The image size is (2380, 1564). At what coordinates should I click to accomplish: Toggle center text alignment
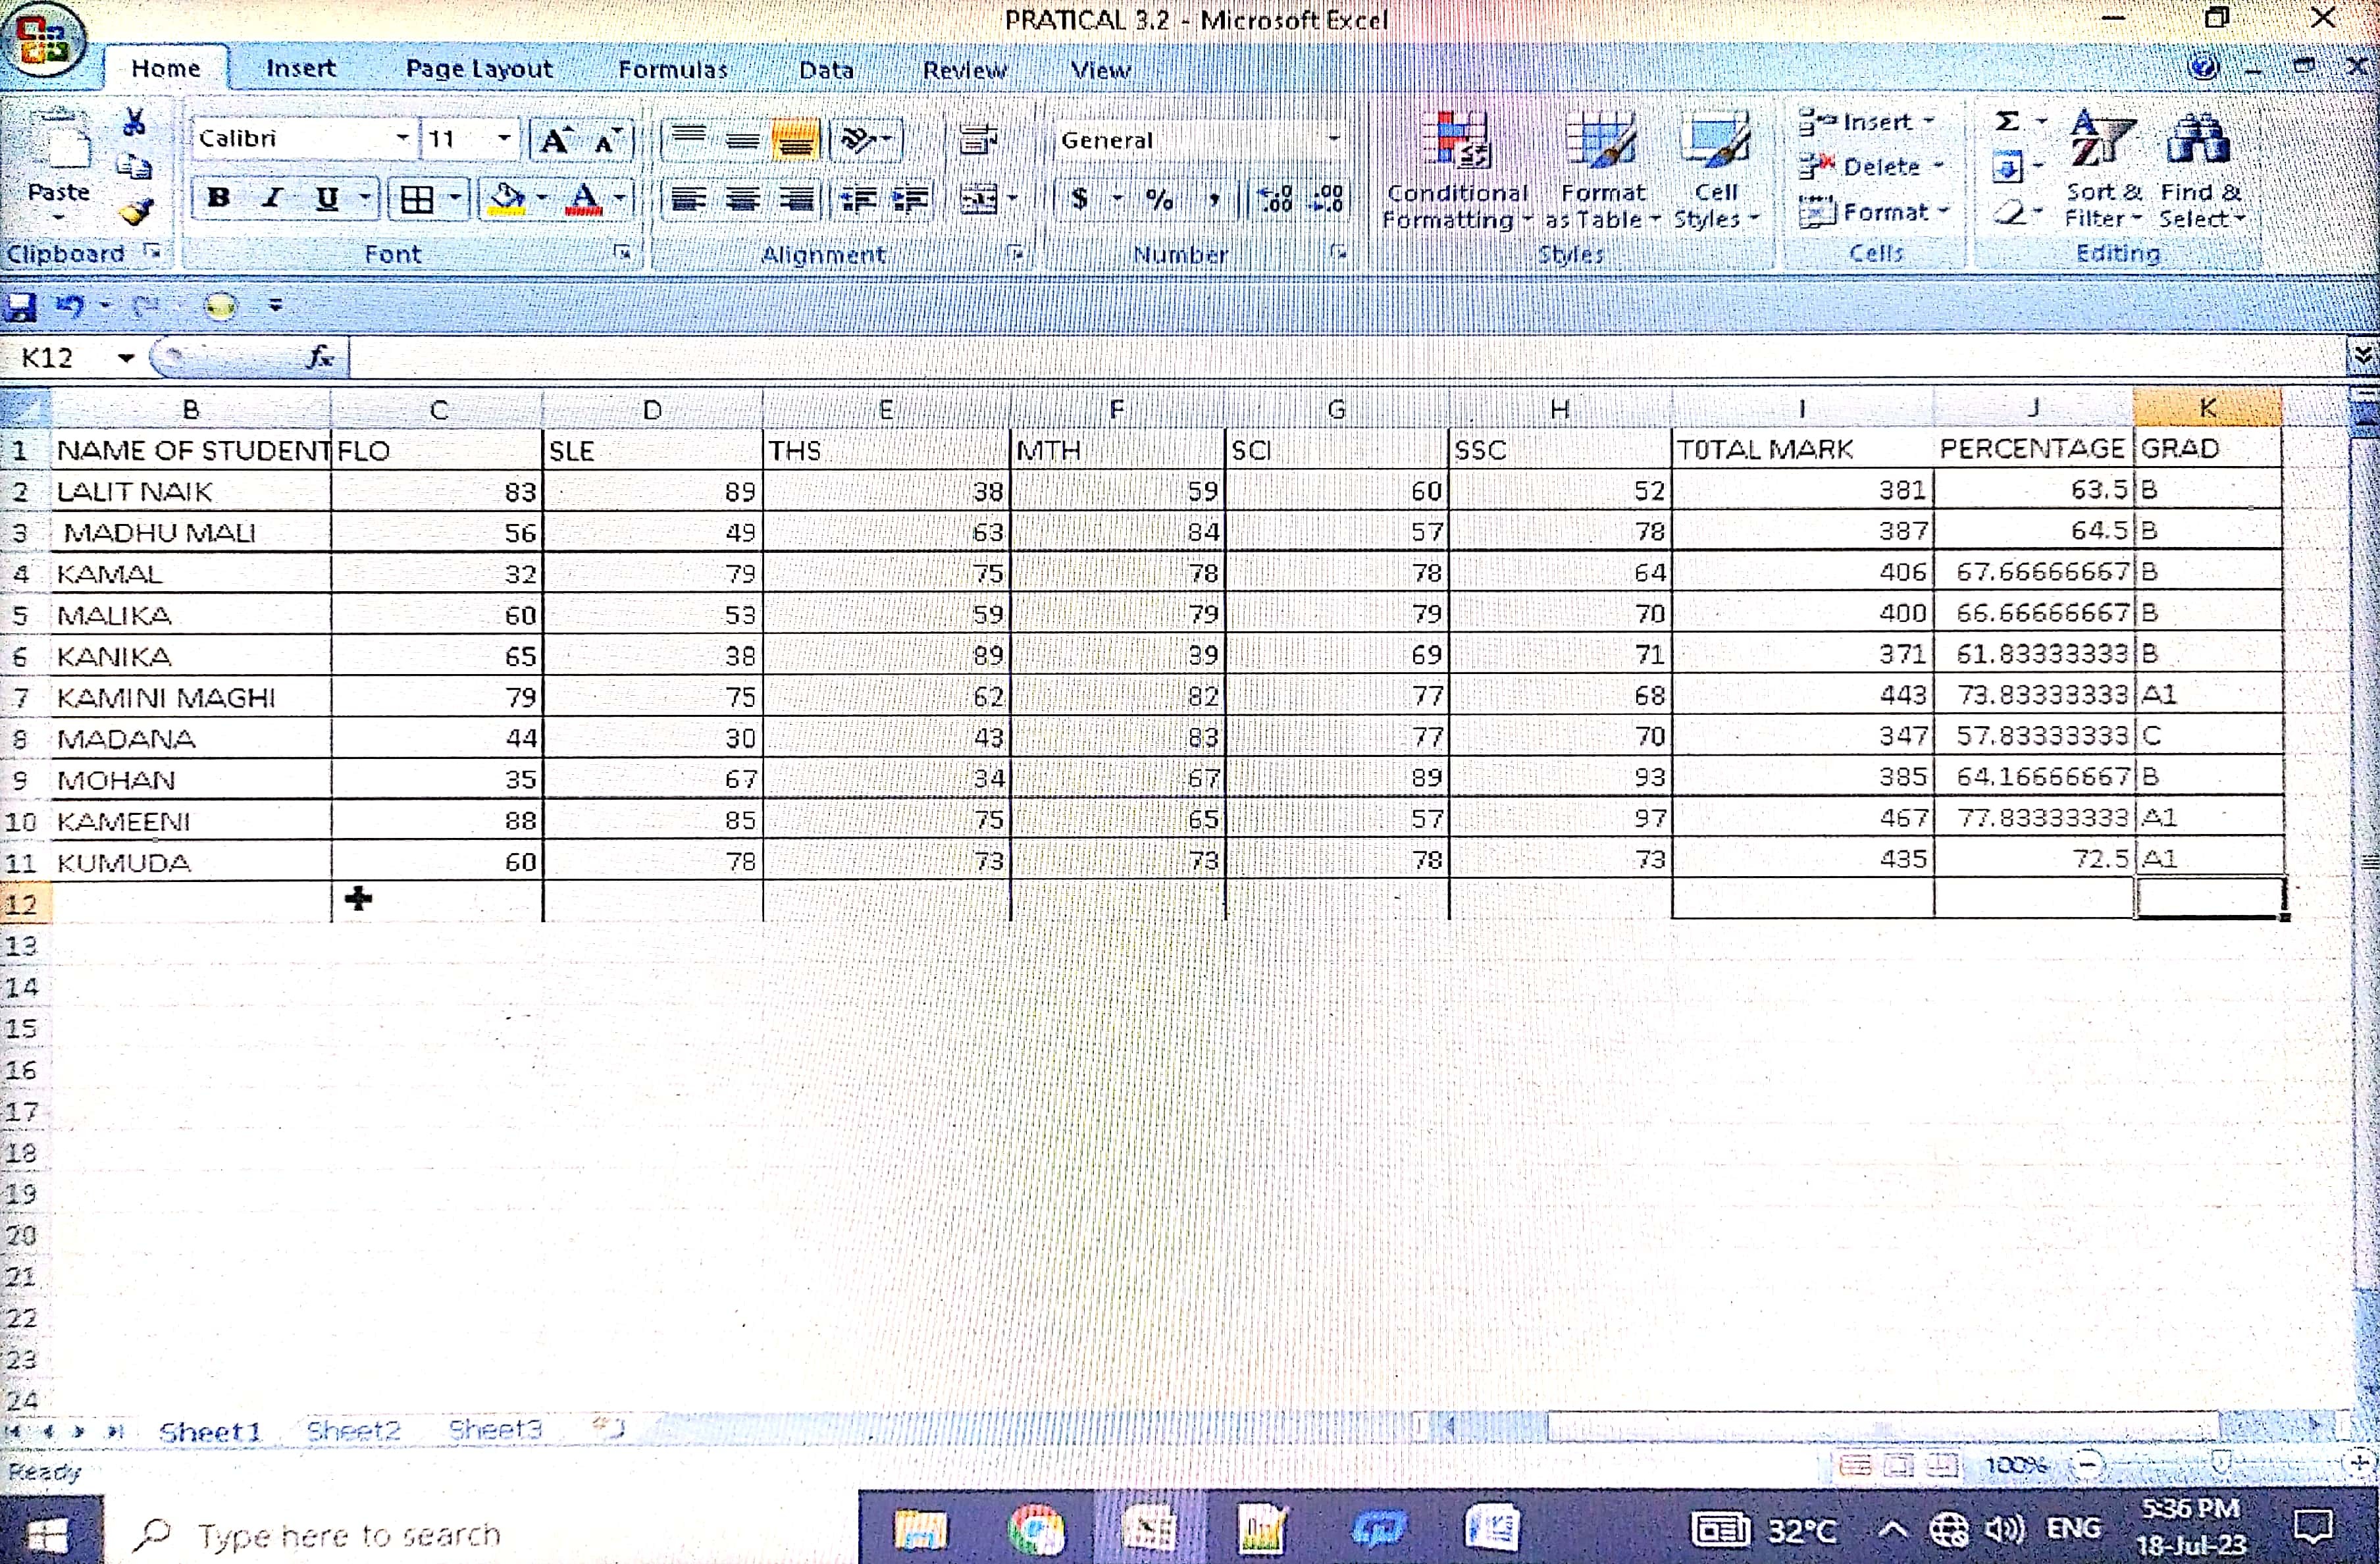click(x=742, y=199)
